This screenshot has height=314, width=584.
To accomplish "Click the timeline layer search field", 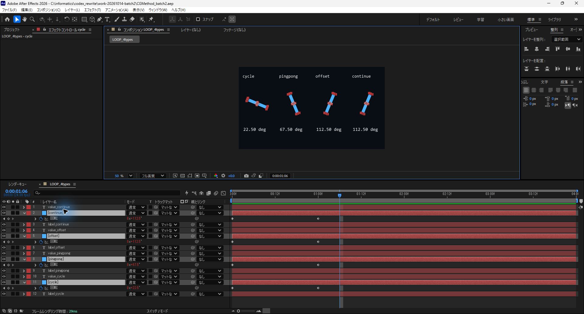I will click(x=107, y=193).
